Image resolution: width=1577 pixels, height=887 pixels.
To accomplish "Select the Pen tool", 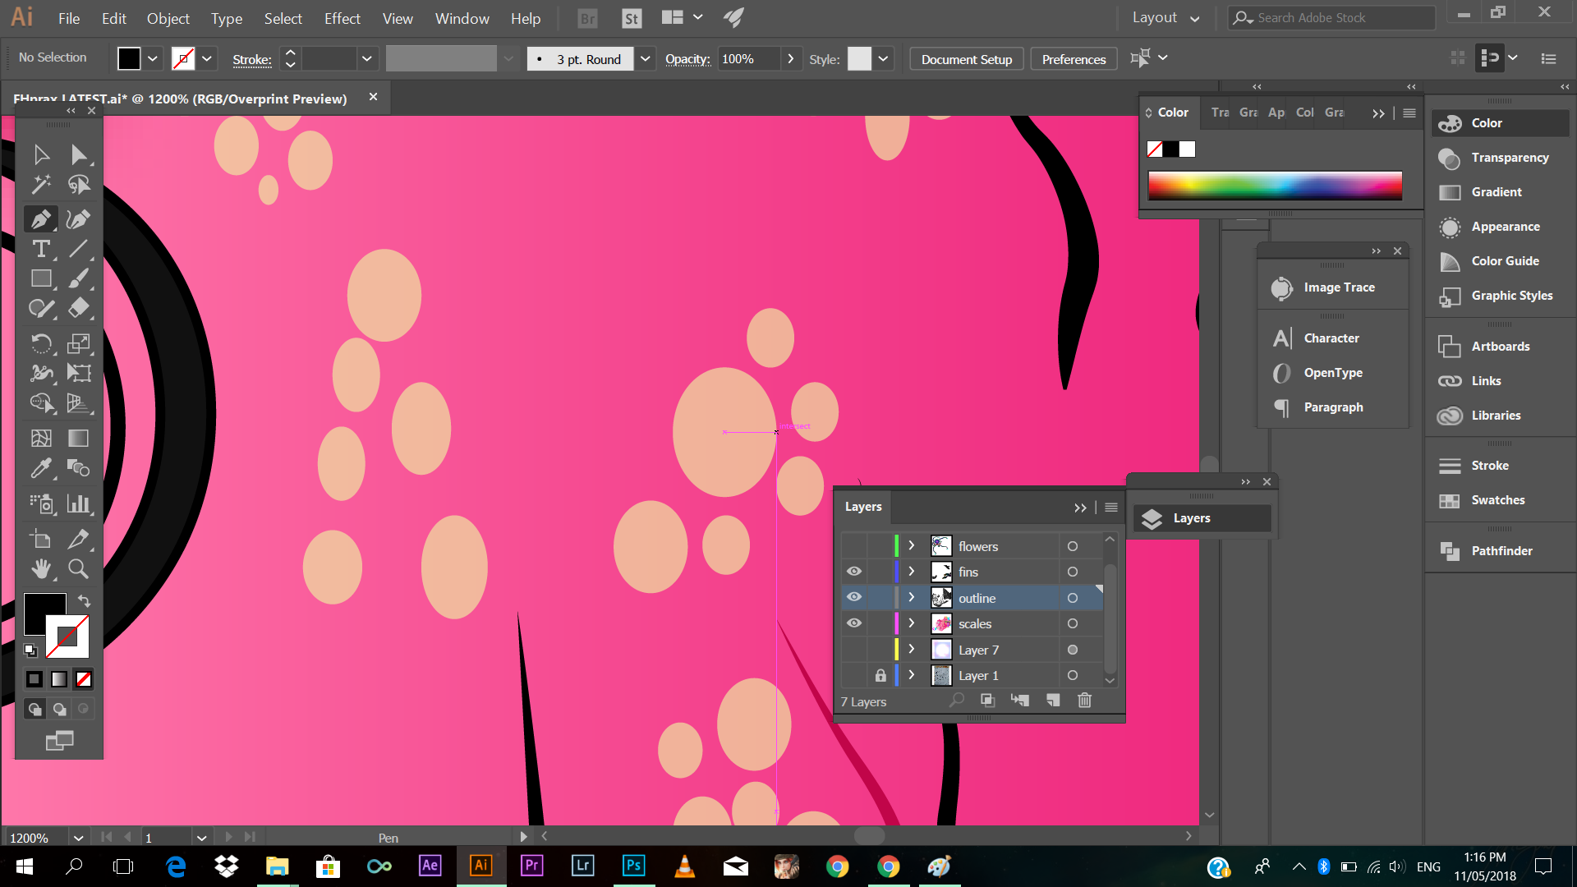I will (41, 219).
